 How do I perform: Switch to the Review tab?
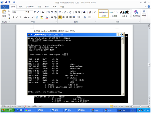[54, 7]
